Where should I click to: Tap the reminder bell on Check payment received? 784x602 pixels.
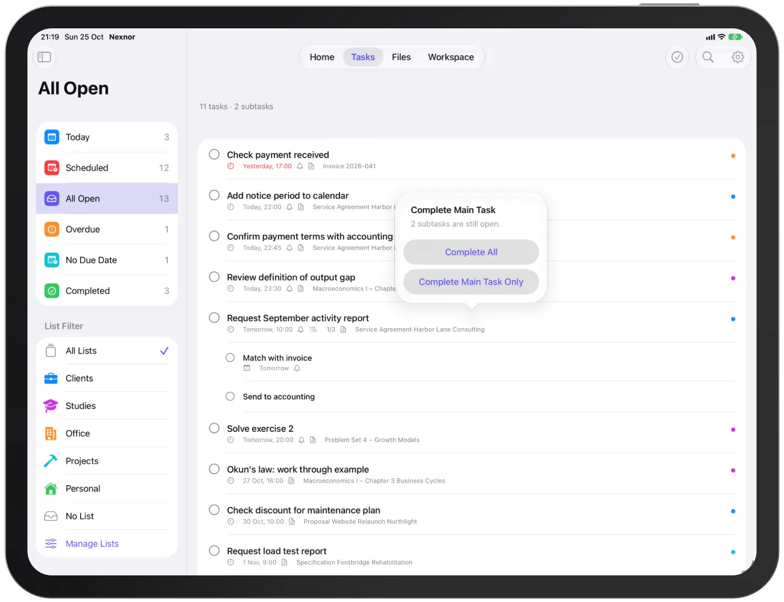coord(300,166)
